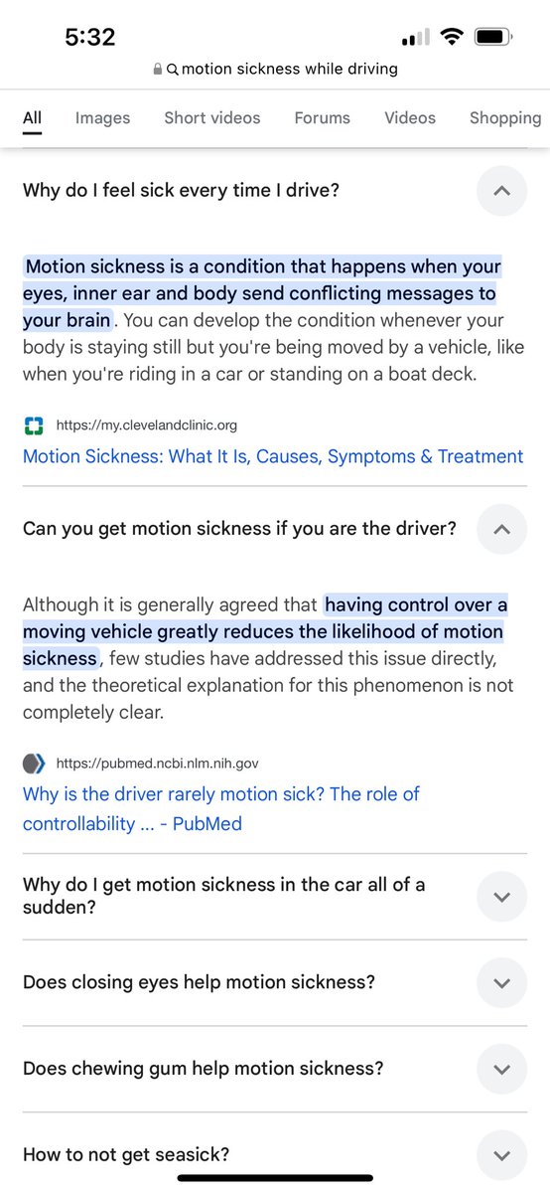Tap the battery status icon

pos(492,38)
